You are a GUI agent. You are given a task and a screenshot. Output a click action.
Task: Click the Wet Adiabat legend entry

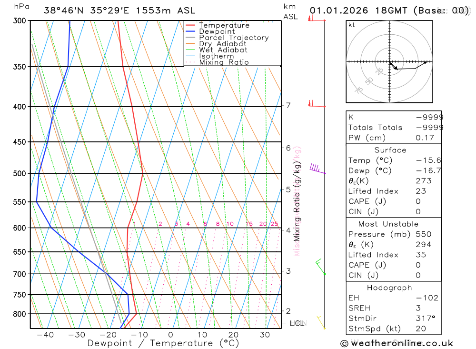[217, 50]
